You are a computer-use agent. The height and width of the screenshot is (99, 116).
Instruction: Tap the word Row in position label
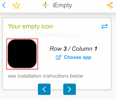(x=56, y=49)
